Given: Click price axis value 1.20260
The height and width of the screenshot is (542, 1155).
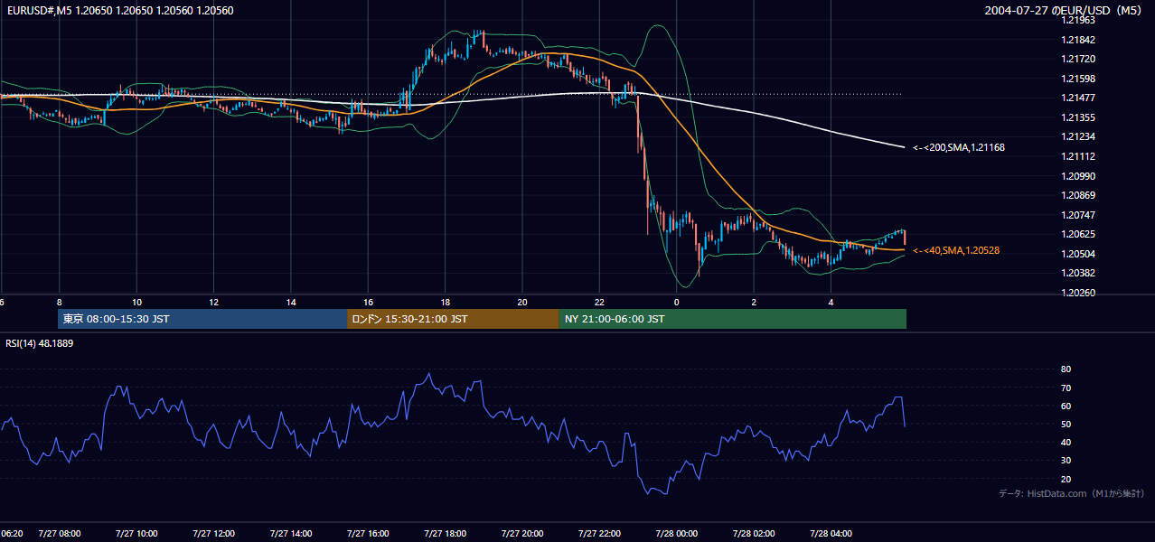Looking at the screenshot, I should pos(1077,293).
